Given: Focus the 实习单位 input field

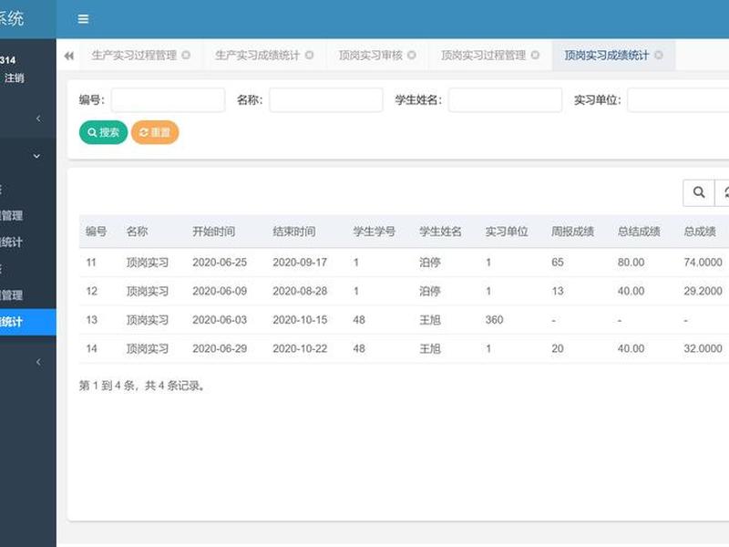Looking at the screenshot, I should [678, 100].
